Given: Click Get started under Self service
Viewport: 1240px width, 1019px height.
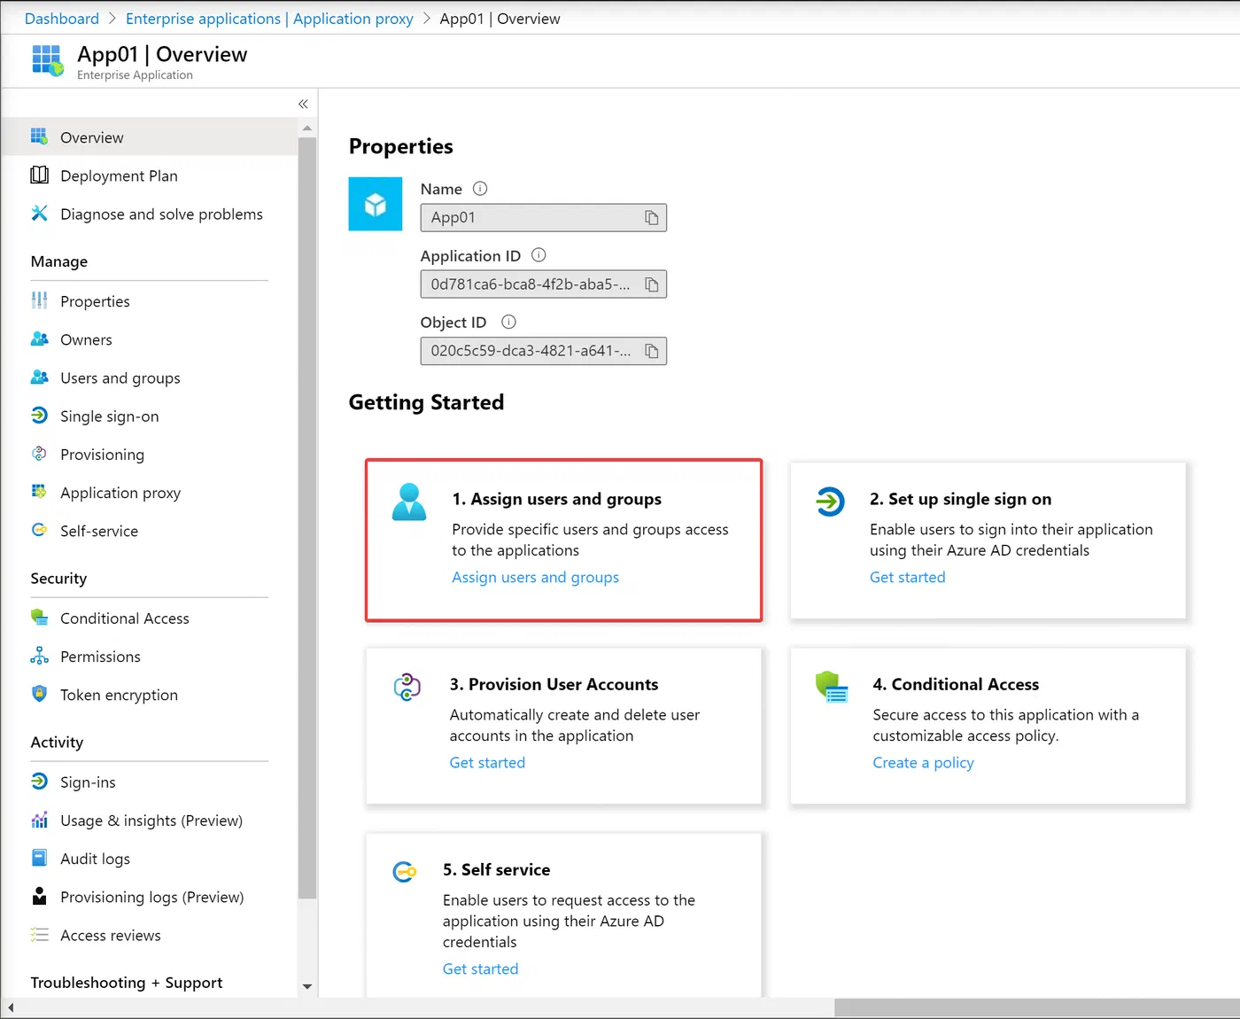Looking at the screenshot, I should click(x=480, y=968).
